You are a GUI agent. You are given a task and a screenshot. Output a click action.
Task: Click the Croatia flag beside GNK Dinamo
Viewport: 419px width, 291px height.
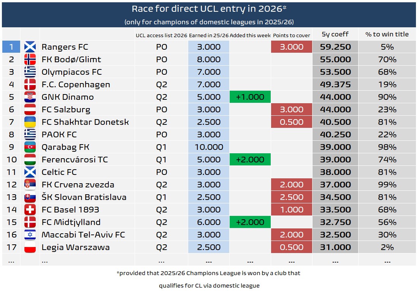[30, 97]
